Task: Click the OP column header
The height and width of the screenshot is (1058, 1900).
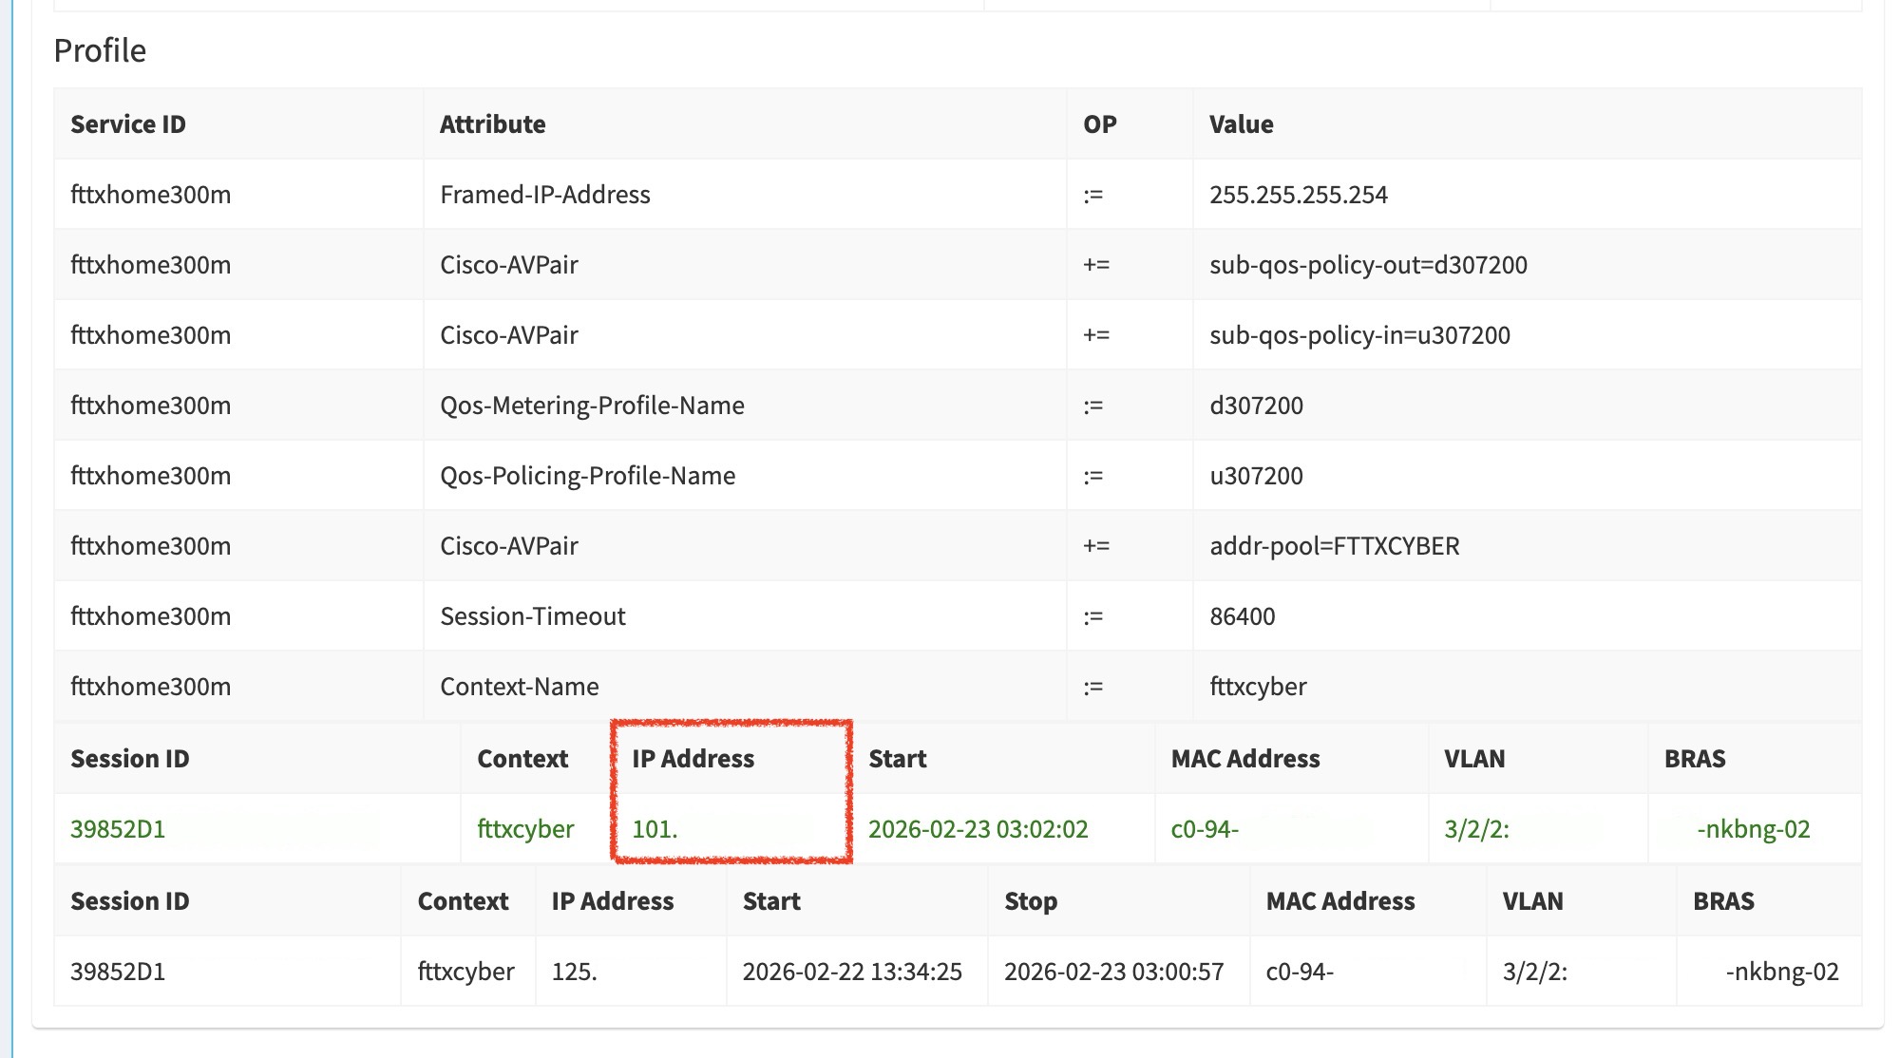Action: click(x=1099, y=123)
